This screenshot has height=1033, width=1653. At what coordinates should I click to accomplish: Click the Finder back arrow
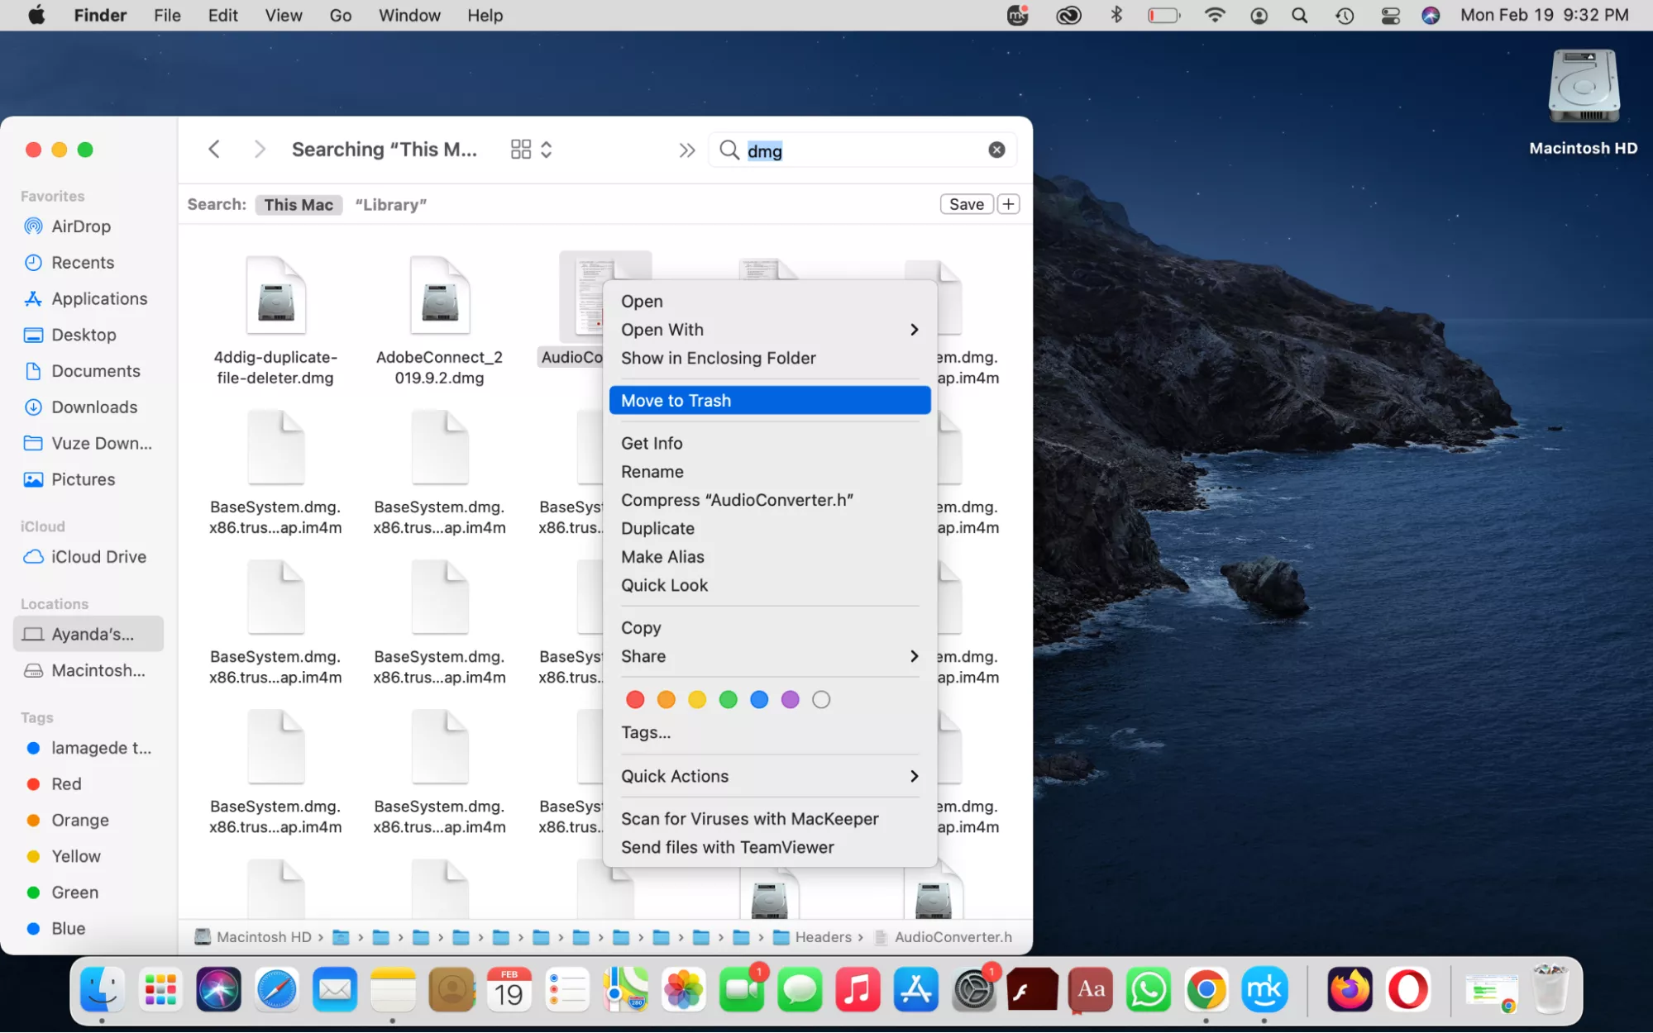tap(214, 150)
